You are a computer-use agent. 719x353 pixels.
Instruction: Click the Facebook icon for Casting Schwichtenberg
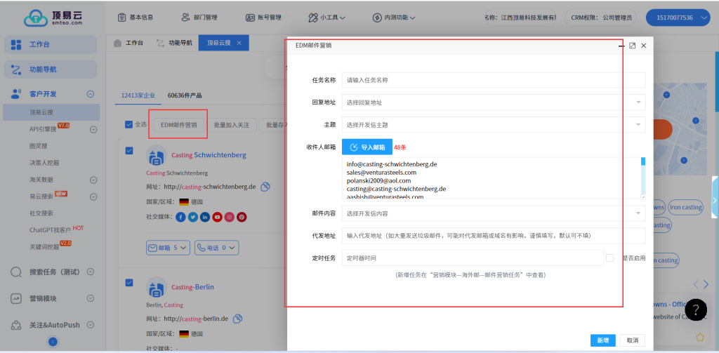tap(181, 217)
